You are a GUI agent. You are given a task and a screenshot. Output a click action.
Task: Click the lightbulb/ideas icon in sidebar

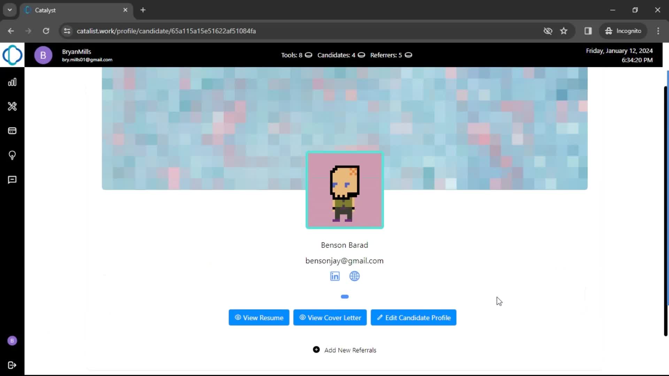[13, 155]
